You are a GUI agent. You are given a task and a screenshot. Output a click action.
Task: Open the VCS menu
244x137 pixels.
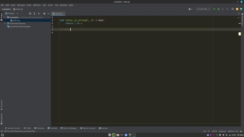[x=56, y=5]
